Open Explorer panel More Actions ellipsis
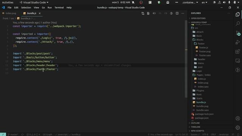Viewport: 242px width, 136px height. pyautogui.click(x=229, y=13)
